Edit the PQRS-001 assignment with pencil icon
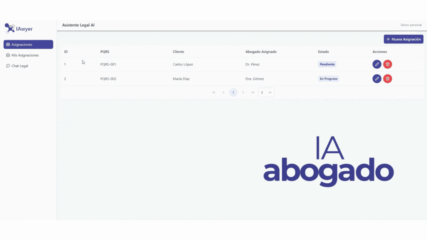The height and width of the screenshot is (240, 427). click(377, 64)
